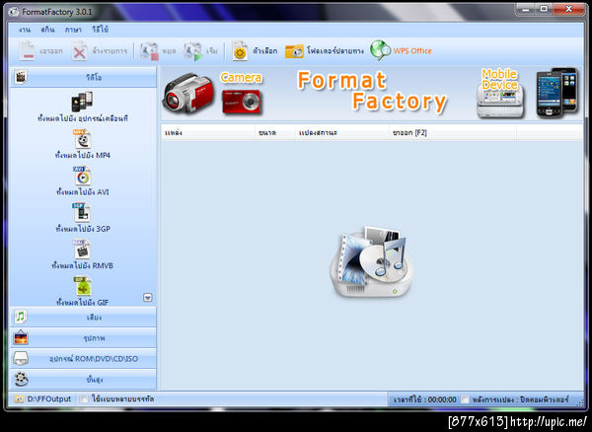
Task: Click the output folder icon in the status bar
Action: tap(19, 398)
